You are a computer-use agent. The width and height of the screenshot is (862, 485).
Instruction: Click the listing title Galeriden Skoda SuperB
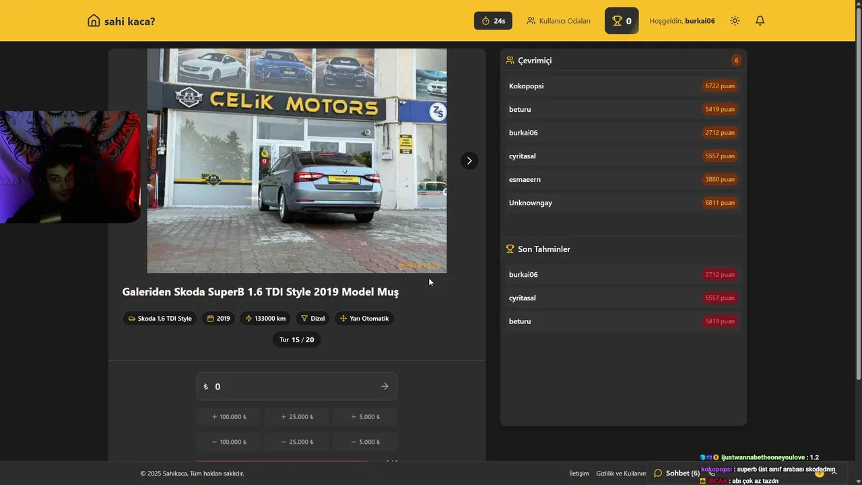coord(260,292)
